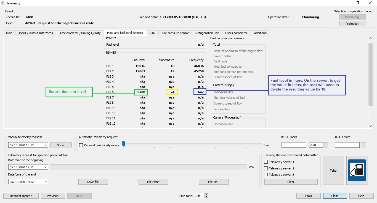
Task: Click the Telemetry app icon in title bar
Action: coord(3,3)
